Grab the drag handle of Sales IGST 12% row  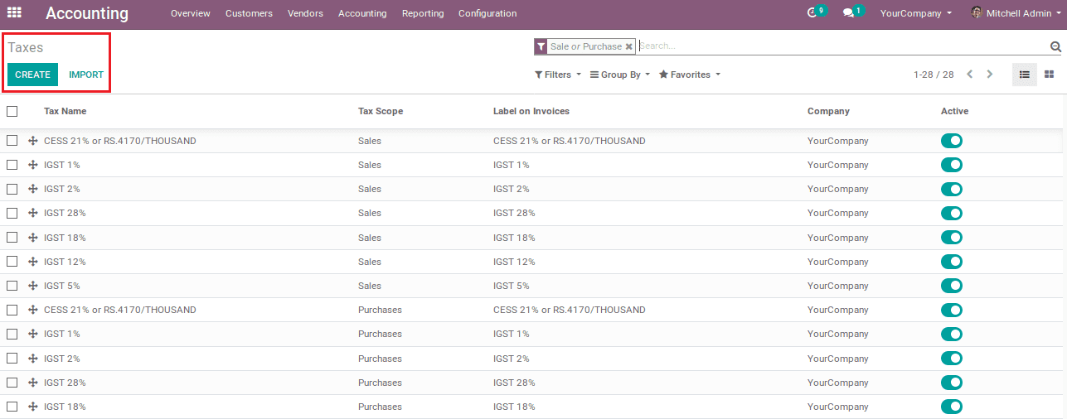pyautogui.click(x=33, y=262)
